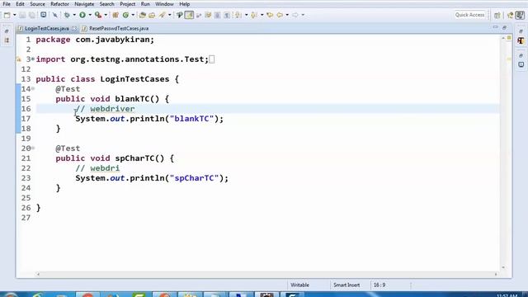Open the New file dropdown arrow
Screen dimensions: 528x297
pyautogui.click(x=15, y=15)
